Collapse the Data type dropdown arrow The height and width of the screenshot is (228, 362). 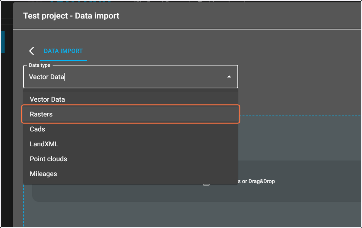pyautogui.click(x=229, y=77)
